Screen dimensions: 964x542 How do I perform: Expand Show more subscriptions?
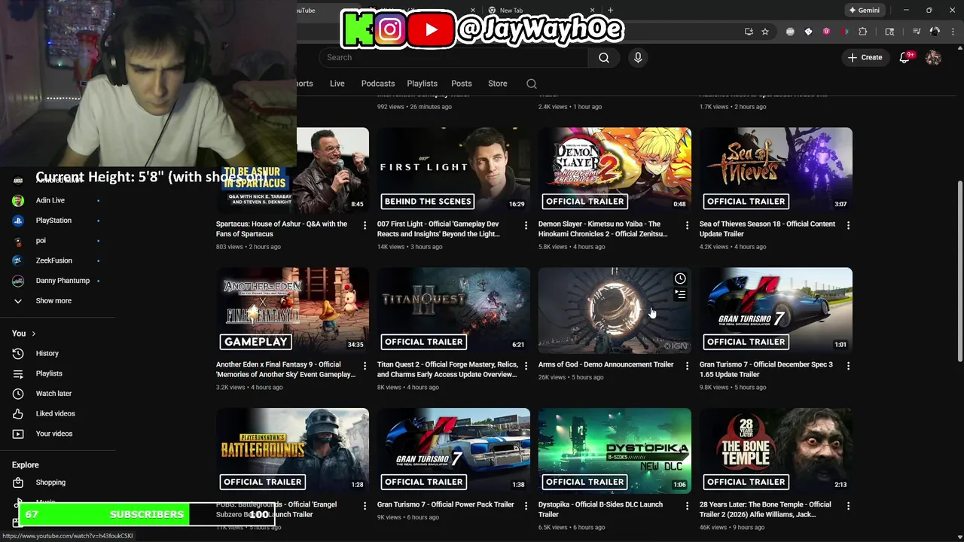(58, 300)
